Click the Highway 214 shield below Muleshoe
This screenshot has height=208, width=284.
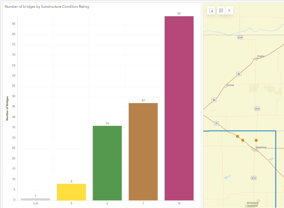coord(254,178)
